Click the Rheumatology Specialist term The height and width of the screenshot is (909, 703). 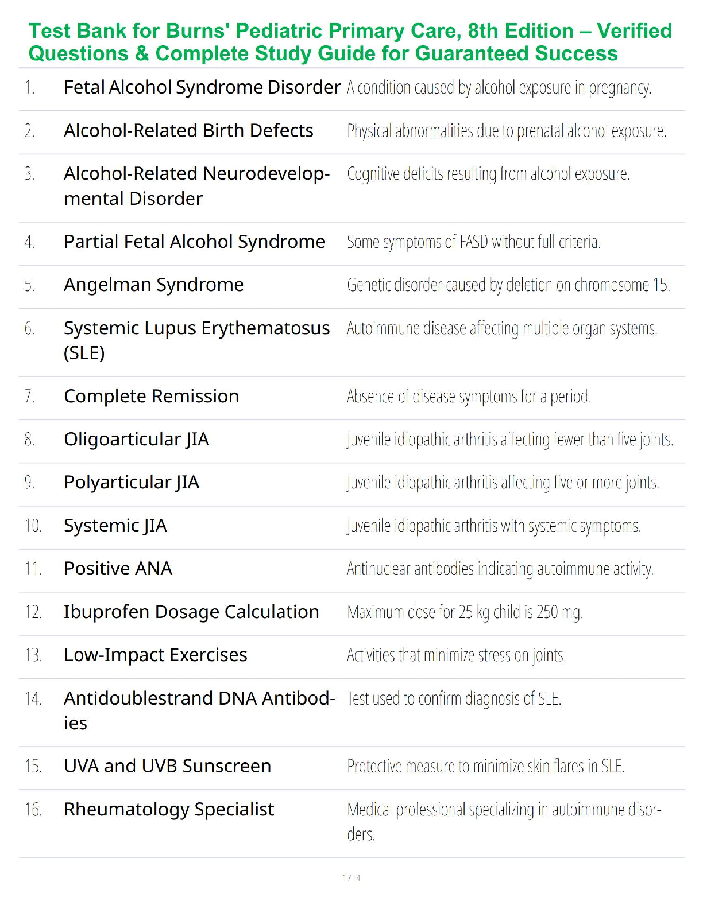[x=169, y=810]
